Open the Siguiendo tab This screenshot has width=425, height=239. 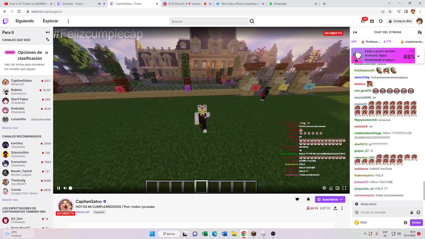tap(25, 21)
